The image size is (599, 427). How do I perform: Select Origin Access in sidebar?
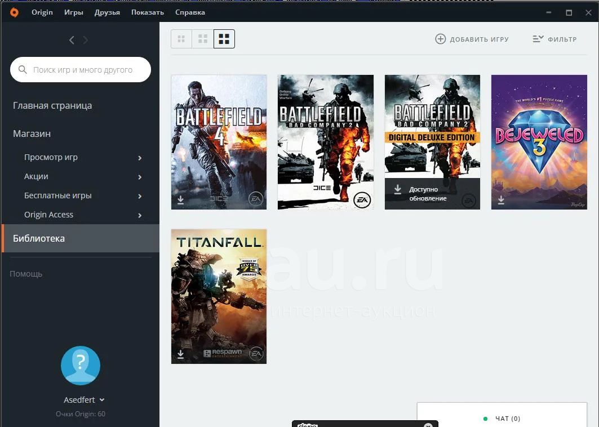pos(48,215)
